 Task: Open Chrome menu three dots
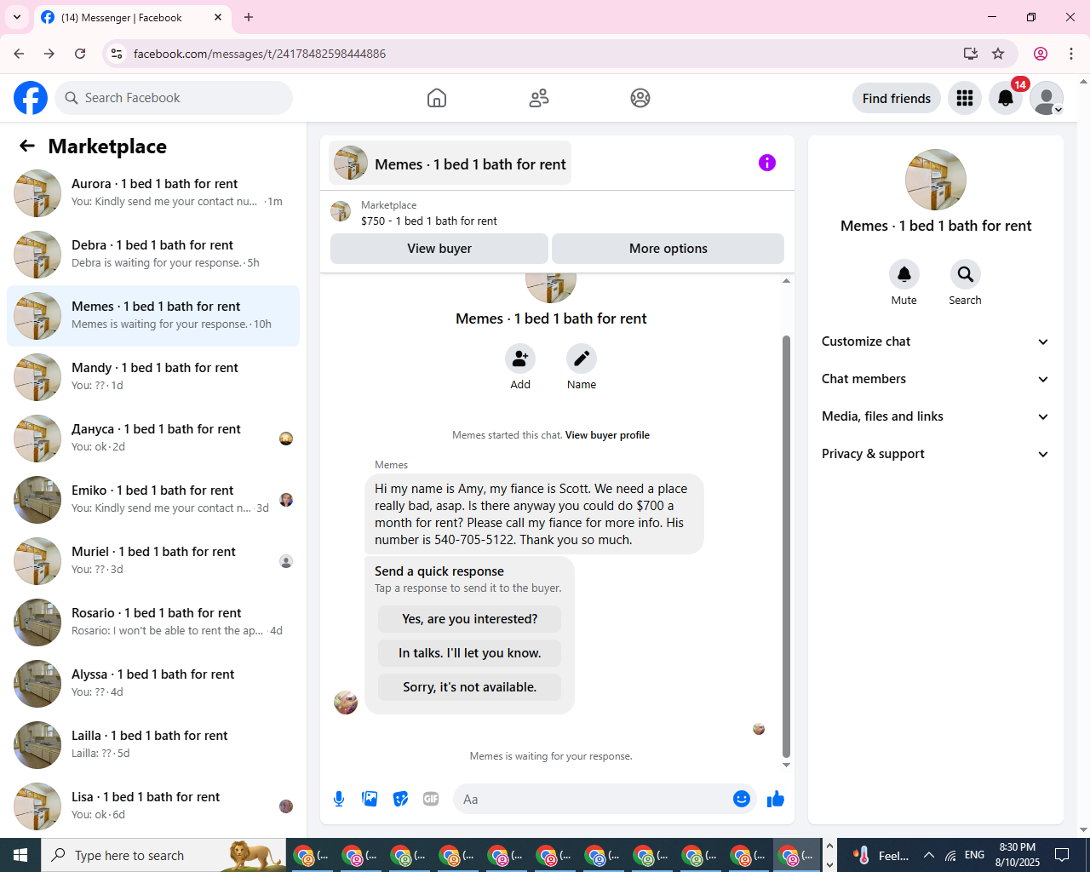coord(1071,54)
